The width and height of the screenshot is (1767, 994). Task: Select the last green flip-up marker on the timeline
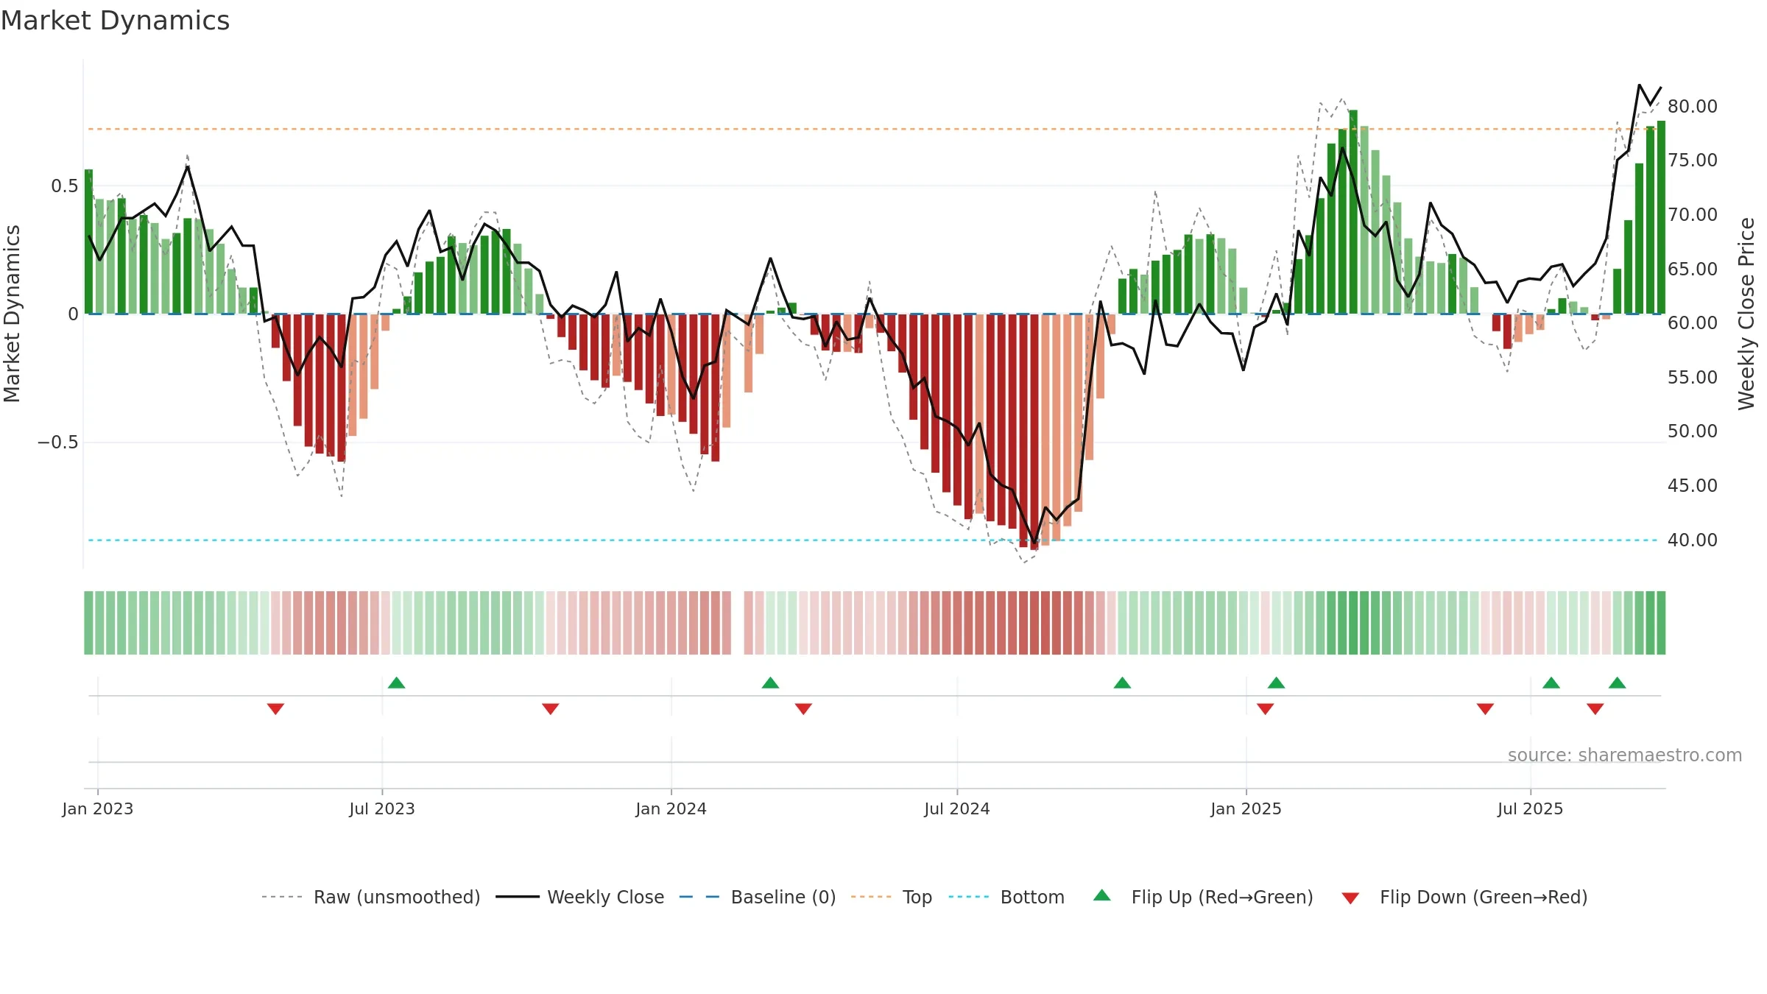1618,683
